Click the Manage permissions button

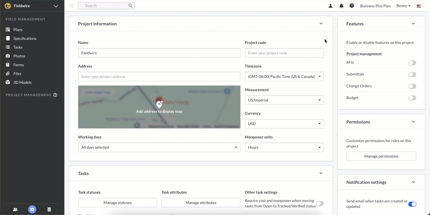coord(381,156)
